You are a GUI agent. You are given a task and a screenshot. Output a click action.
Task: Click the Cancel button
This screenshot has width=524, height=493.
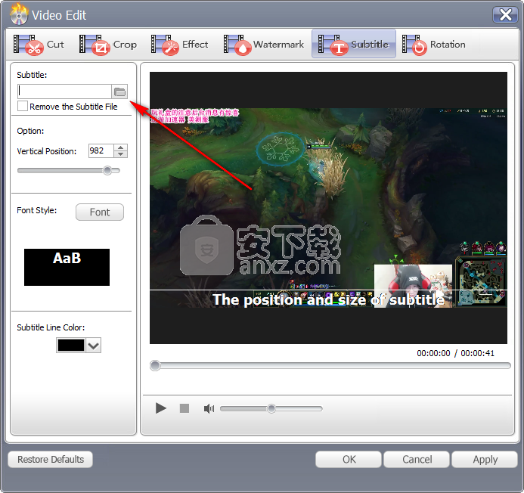pos(417,460)
